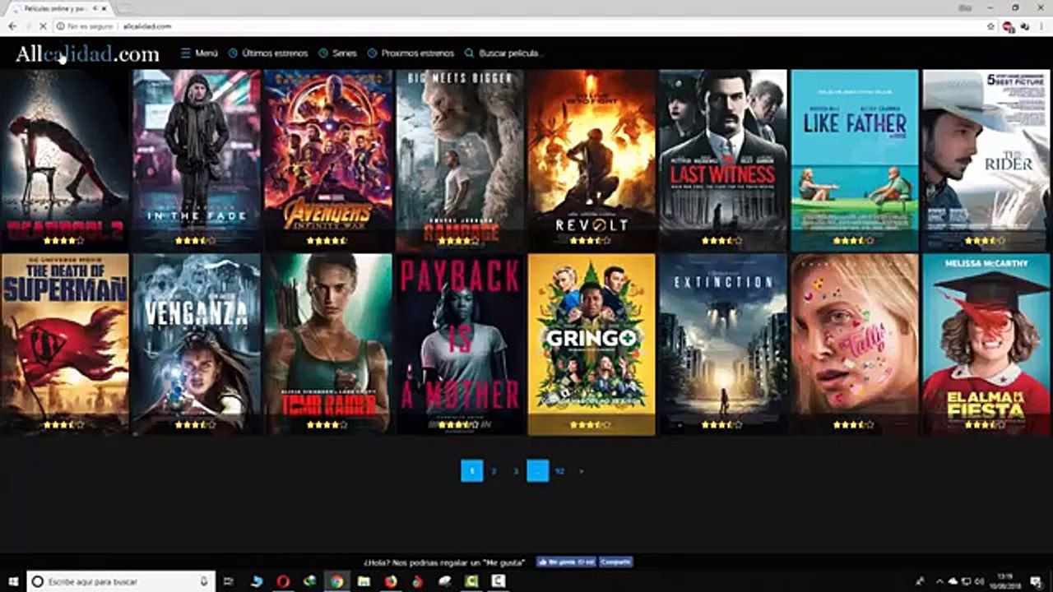
Task: Click the Facebook Me gusta button
Action: tap(566, 562)
